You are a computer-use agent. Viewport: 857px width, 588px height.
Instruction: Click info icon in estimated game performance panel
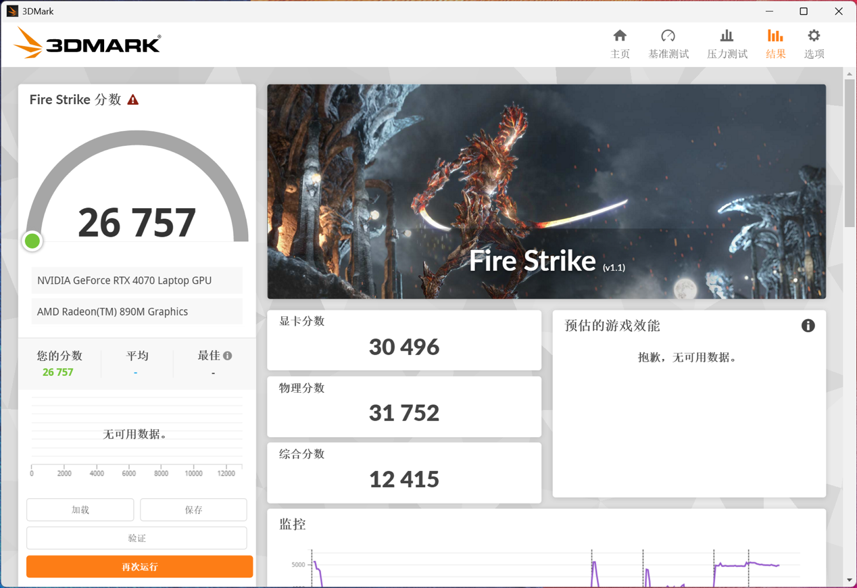pyautogui.click(x=808, y=326)
